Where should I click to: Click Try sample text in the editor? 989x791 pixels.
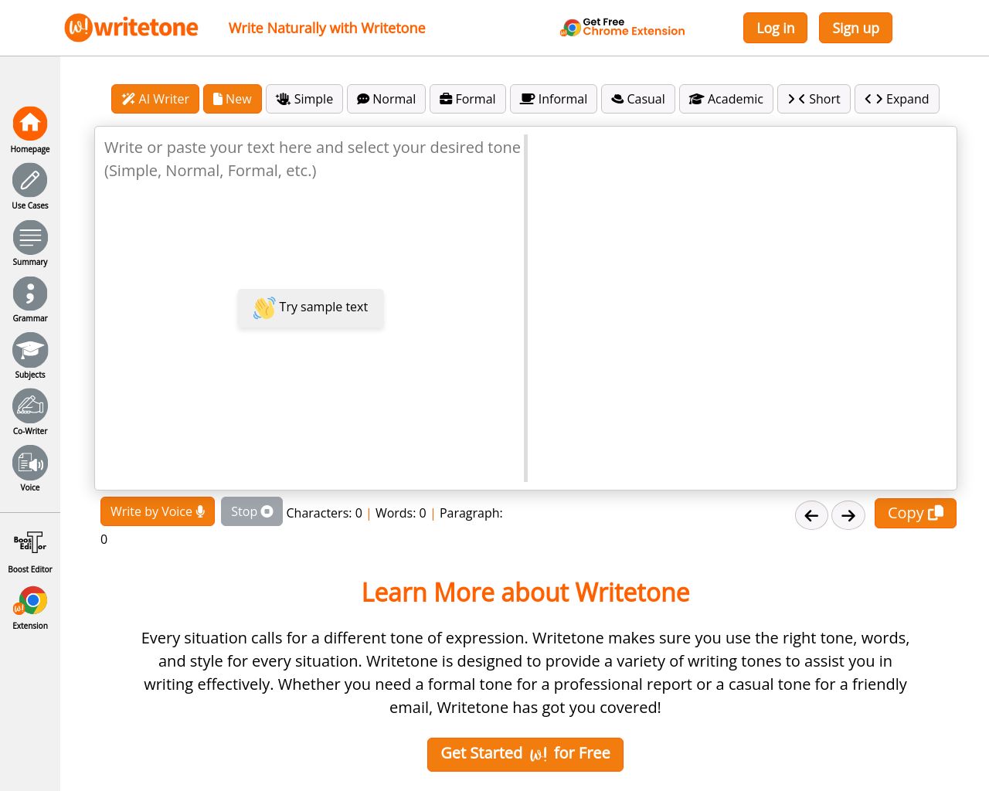tap(311, 307)
